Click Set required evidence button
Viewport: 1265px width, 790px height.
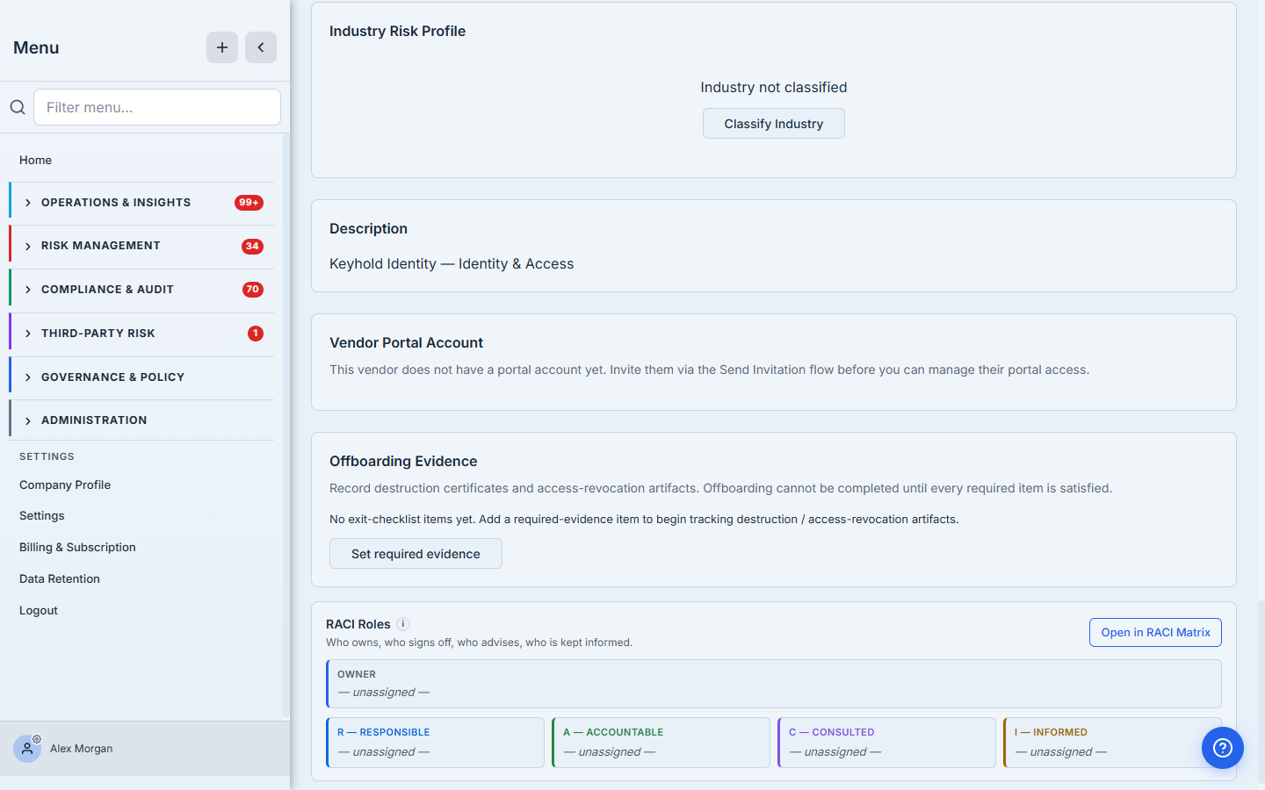pyautogui.click(x=416, y=554)
